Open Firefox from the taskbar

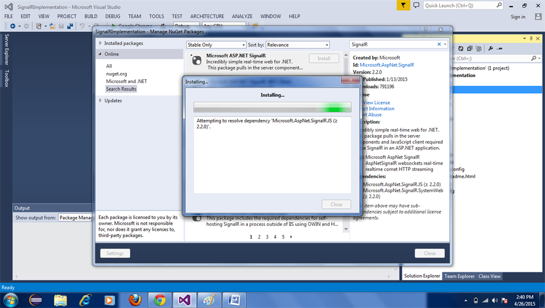135,299
